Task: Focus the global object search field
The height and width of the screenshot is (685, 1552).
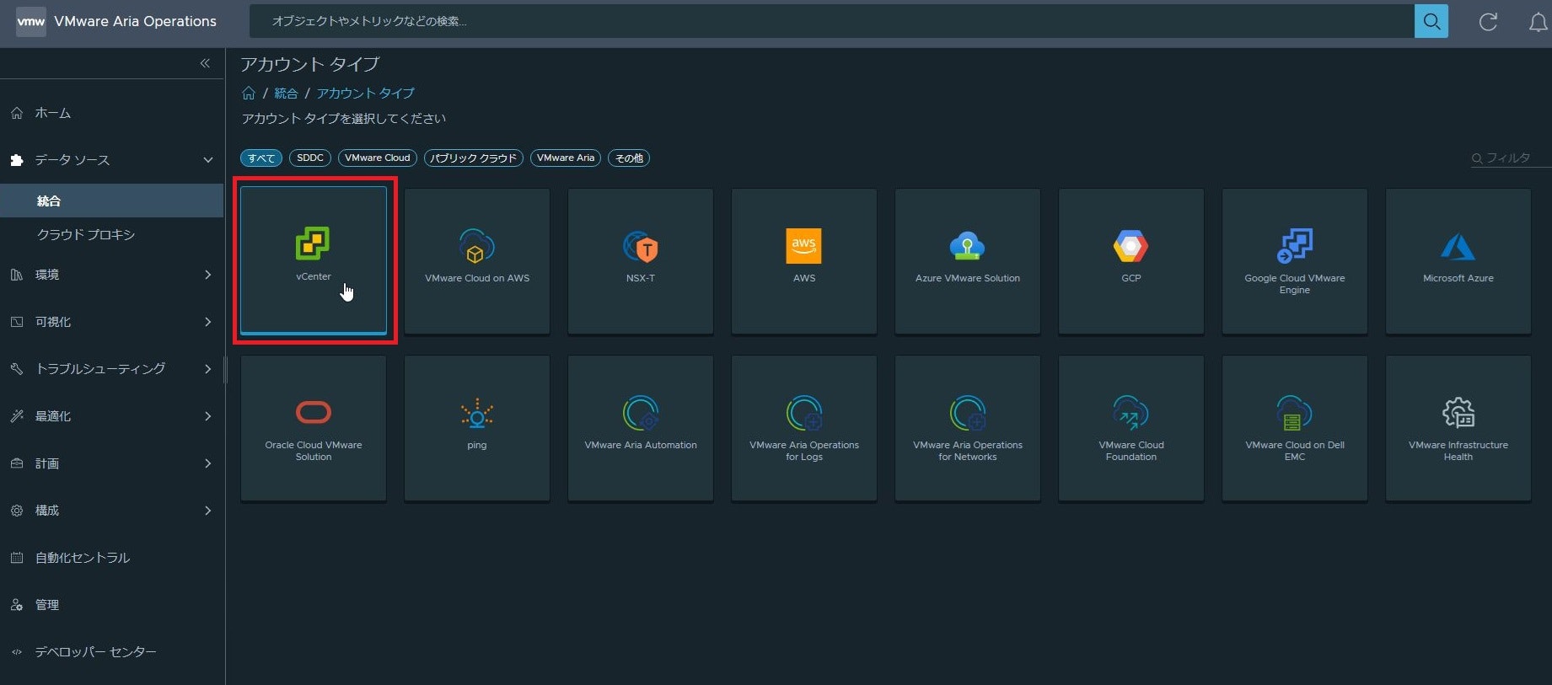Action: coord(831,21)
